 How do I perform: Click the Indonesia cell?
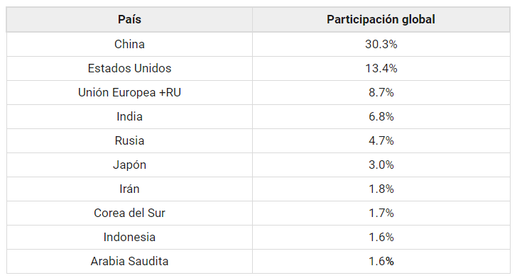(x=129, y=237)
